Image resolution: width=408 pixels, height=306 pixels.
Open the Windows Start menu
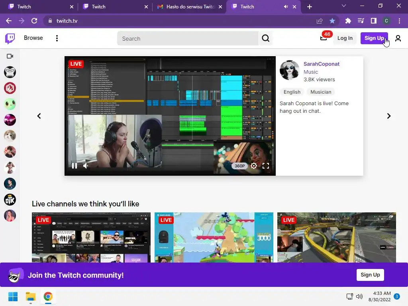coord(13,296)
